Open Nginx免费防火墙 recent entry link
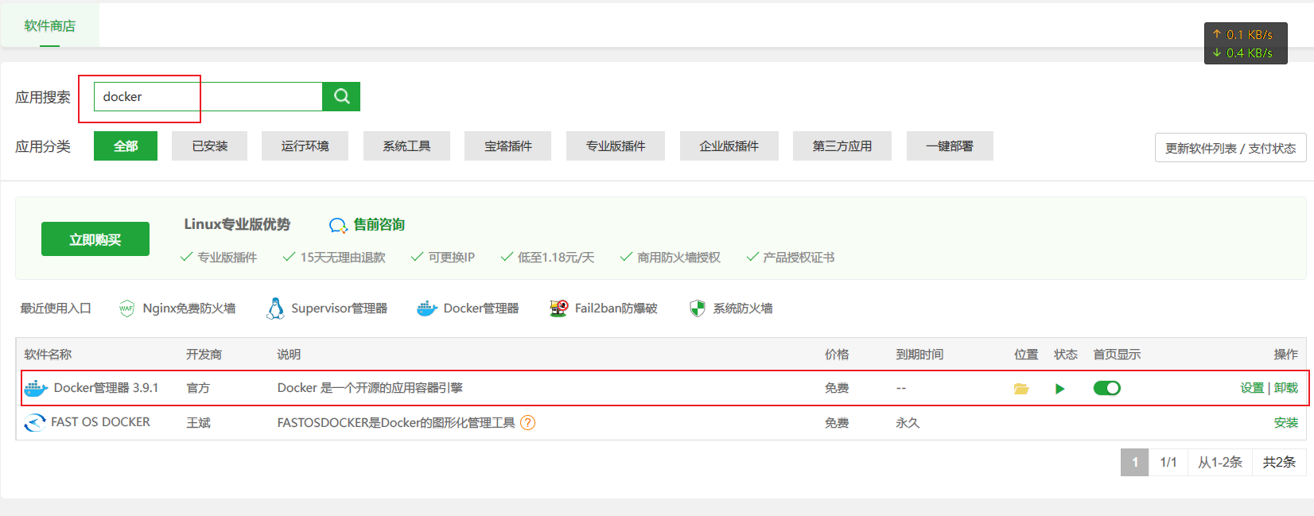Viewport: 1314px width, 516px height. 189,308
